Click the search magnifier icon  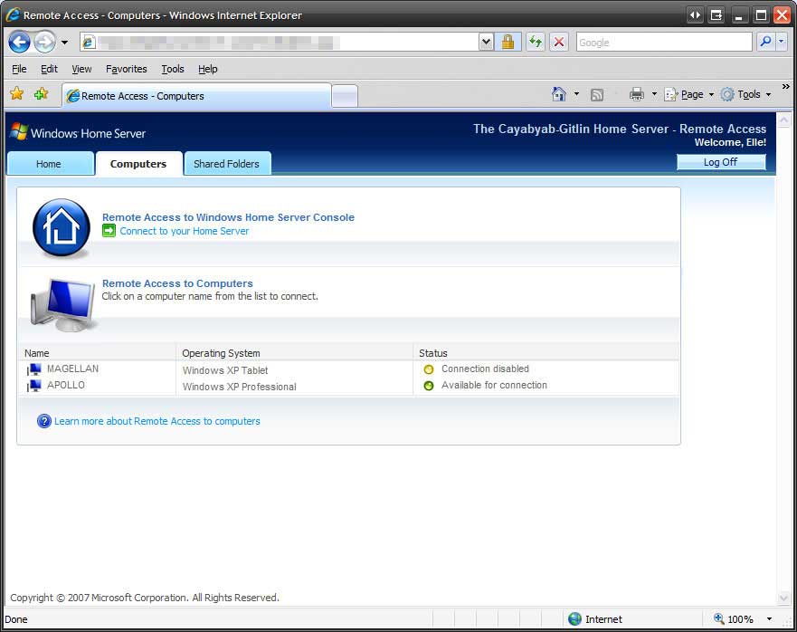765,42
